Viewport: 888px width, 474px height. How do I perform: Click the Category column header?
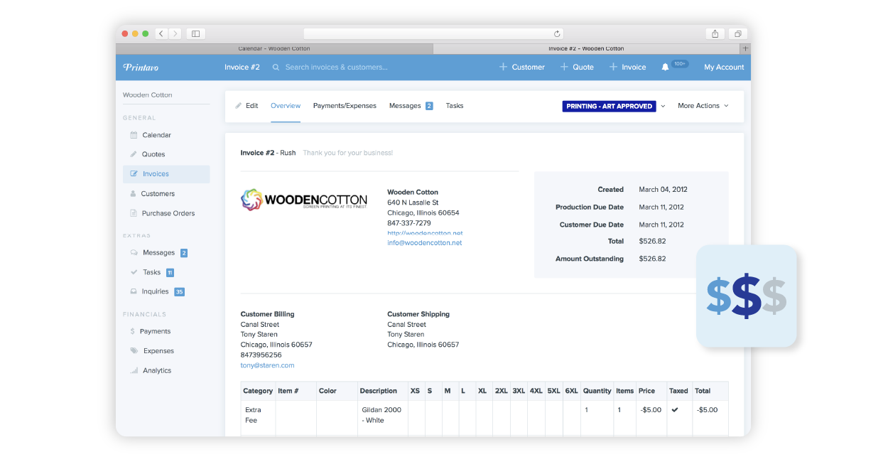point(258,391)
